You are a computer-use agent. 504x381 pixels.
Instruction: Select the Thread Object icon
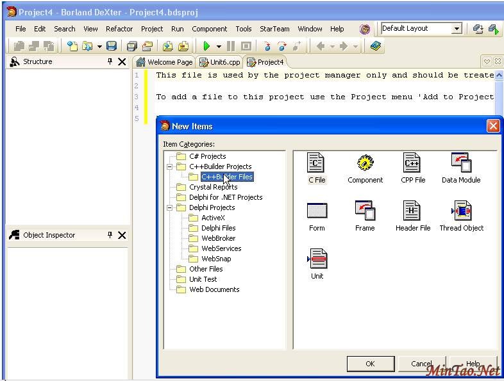pos(461,211)
